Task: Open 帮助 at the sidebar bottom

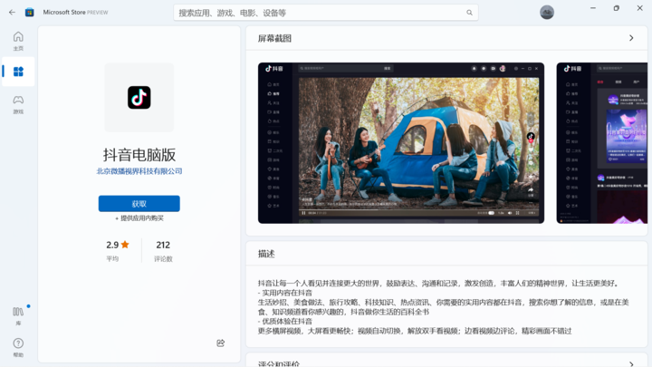Action: click(18, 347)
